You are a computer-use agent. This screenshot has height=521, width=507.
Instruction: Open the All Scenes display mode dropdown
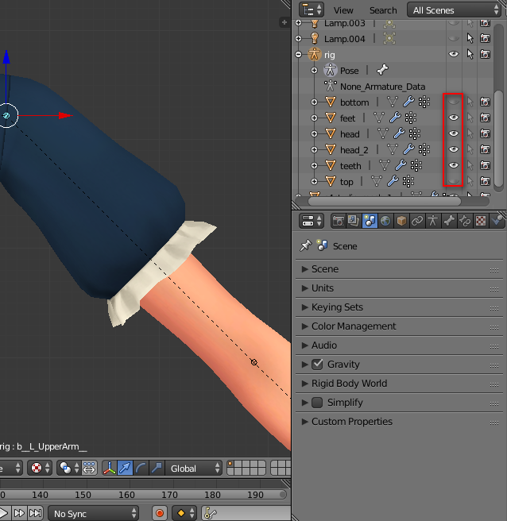tap(454, 10)
